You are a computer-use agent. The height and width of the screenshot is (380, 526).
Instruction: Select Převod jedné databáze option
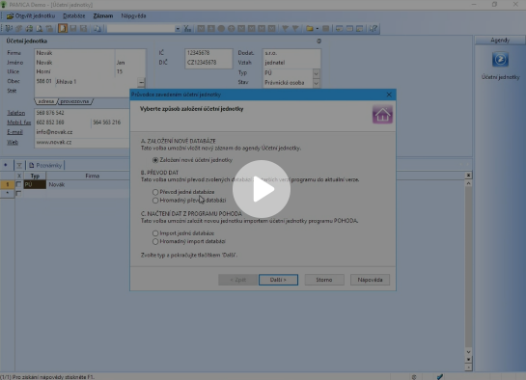coord(155,192)
